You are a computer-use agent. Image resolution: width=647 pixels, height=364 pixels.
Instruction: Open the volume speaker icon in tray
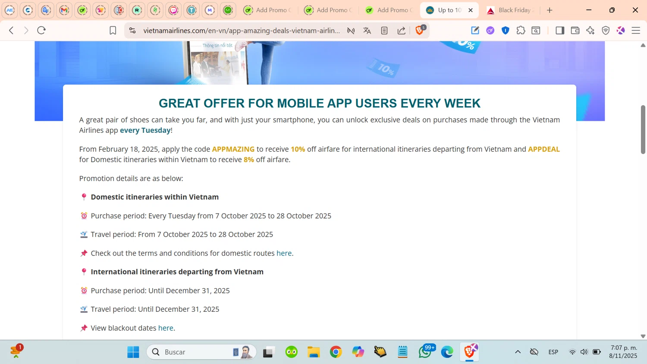click(x=584, y=352)
